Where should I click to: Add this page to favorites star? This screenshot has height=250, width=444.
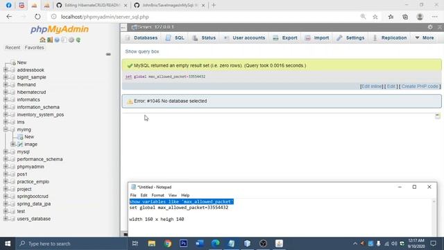pos(375,17)
